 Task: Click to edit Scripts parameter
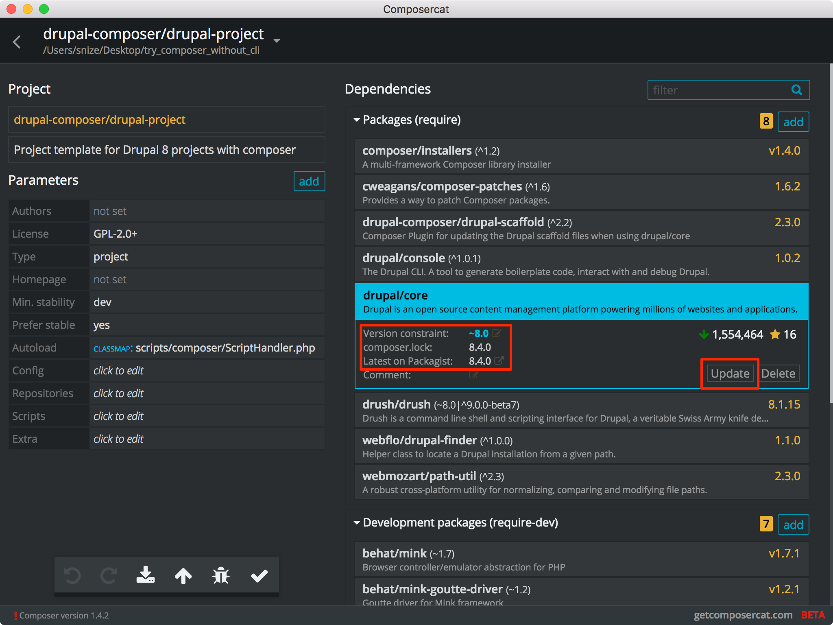click(x=207, y=416)
